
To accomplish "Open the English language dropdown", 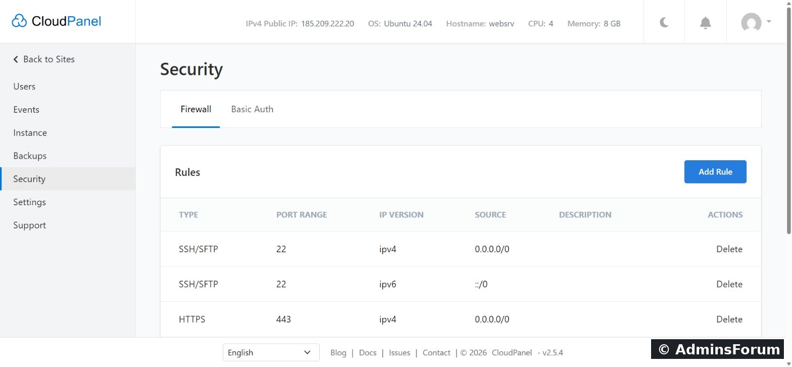I will pos(271,352).
